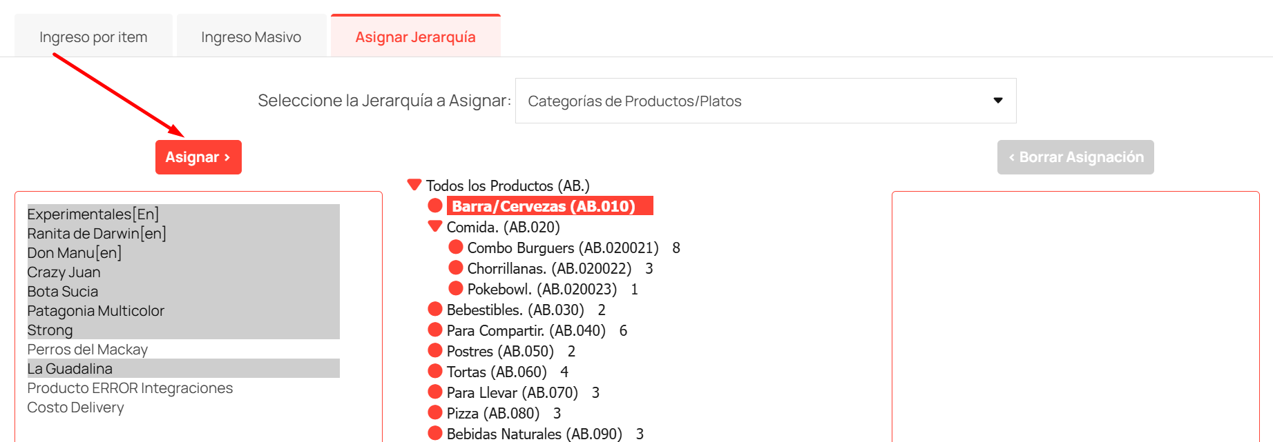Click the red bullet icon beside Bebestibles
1273x442 pixels.
(x=435, y=309)
